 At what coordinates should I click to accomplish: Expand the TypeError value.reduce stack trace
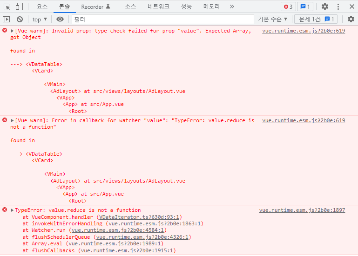(x=13, y=210)
